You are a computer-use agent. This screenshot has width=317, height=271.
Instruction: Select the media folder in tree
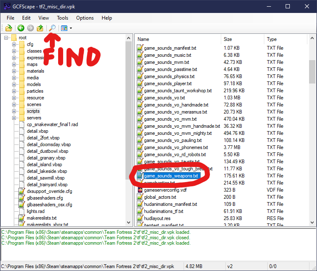pyautogui.click(x=33, y=78)
